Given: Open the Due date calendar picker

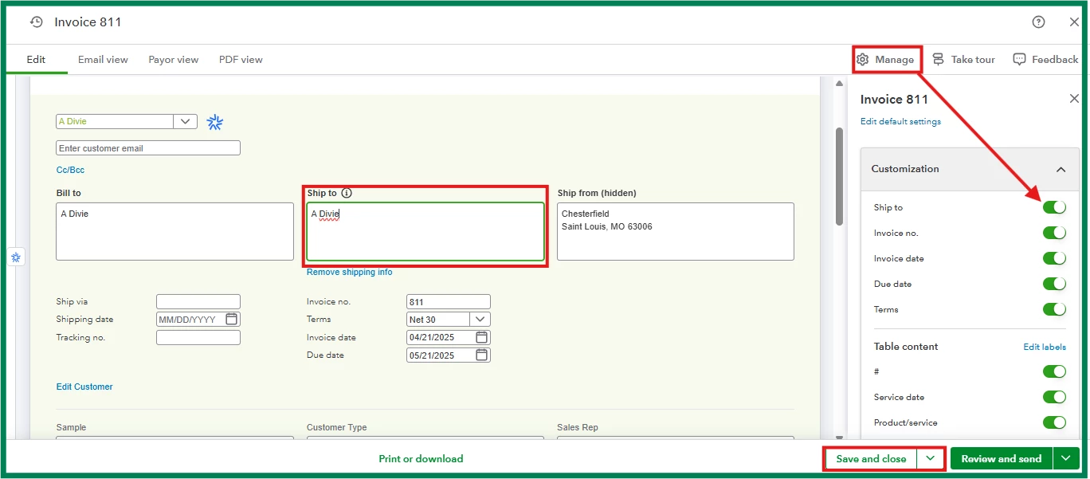Looking at the screenshot, I should (481, 355).
